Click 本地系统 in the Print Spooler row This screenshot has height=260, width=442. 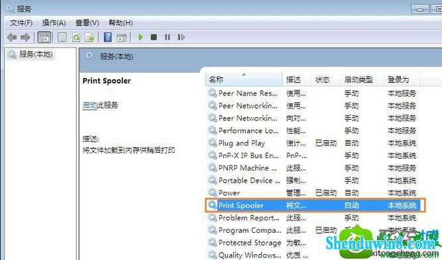coord(402,205)
